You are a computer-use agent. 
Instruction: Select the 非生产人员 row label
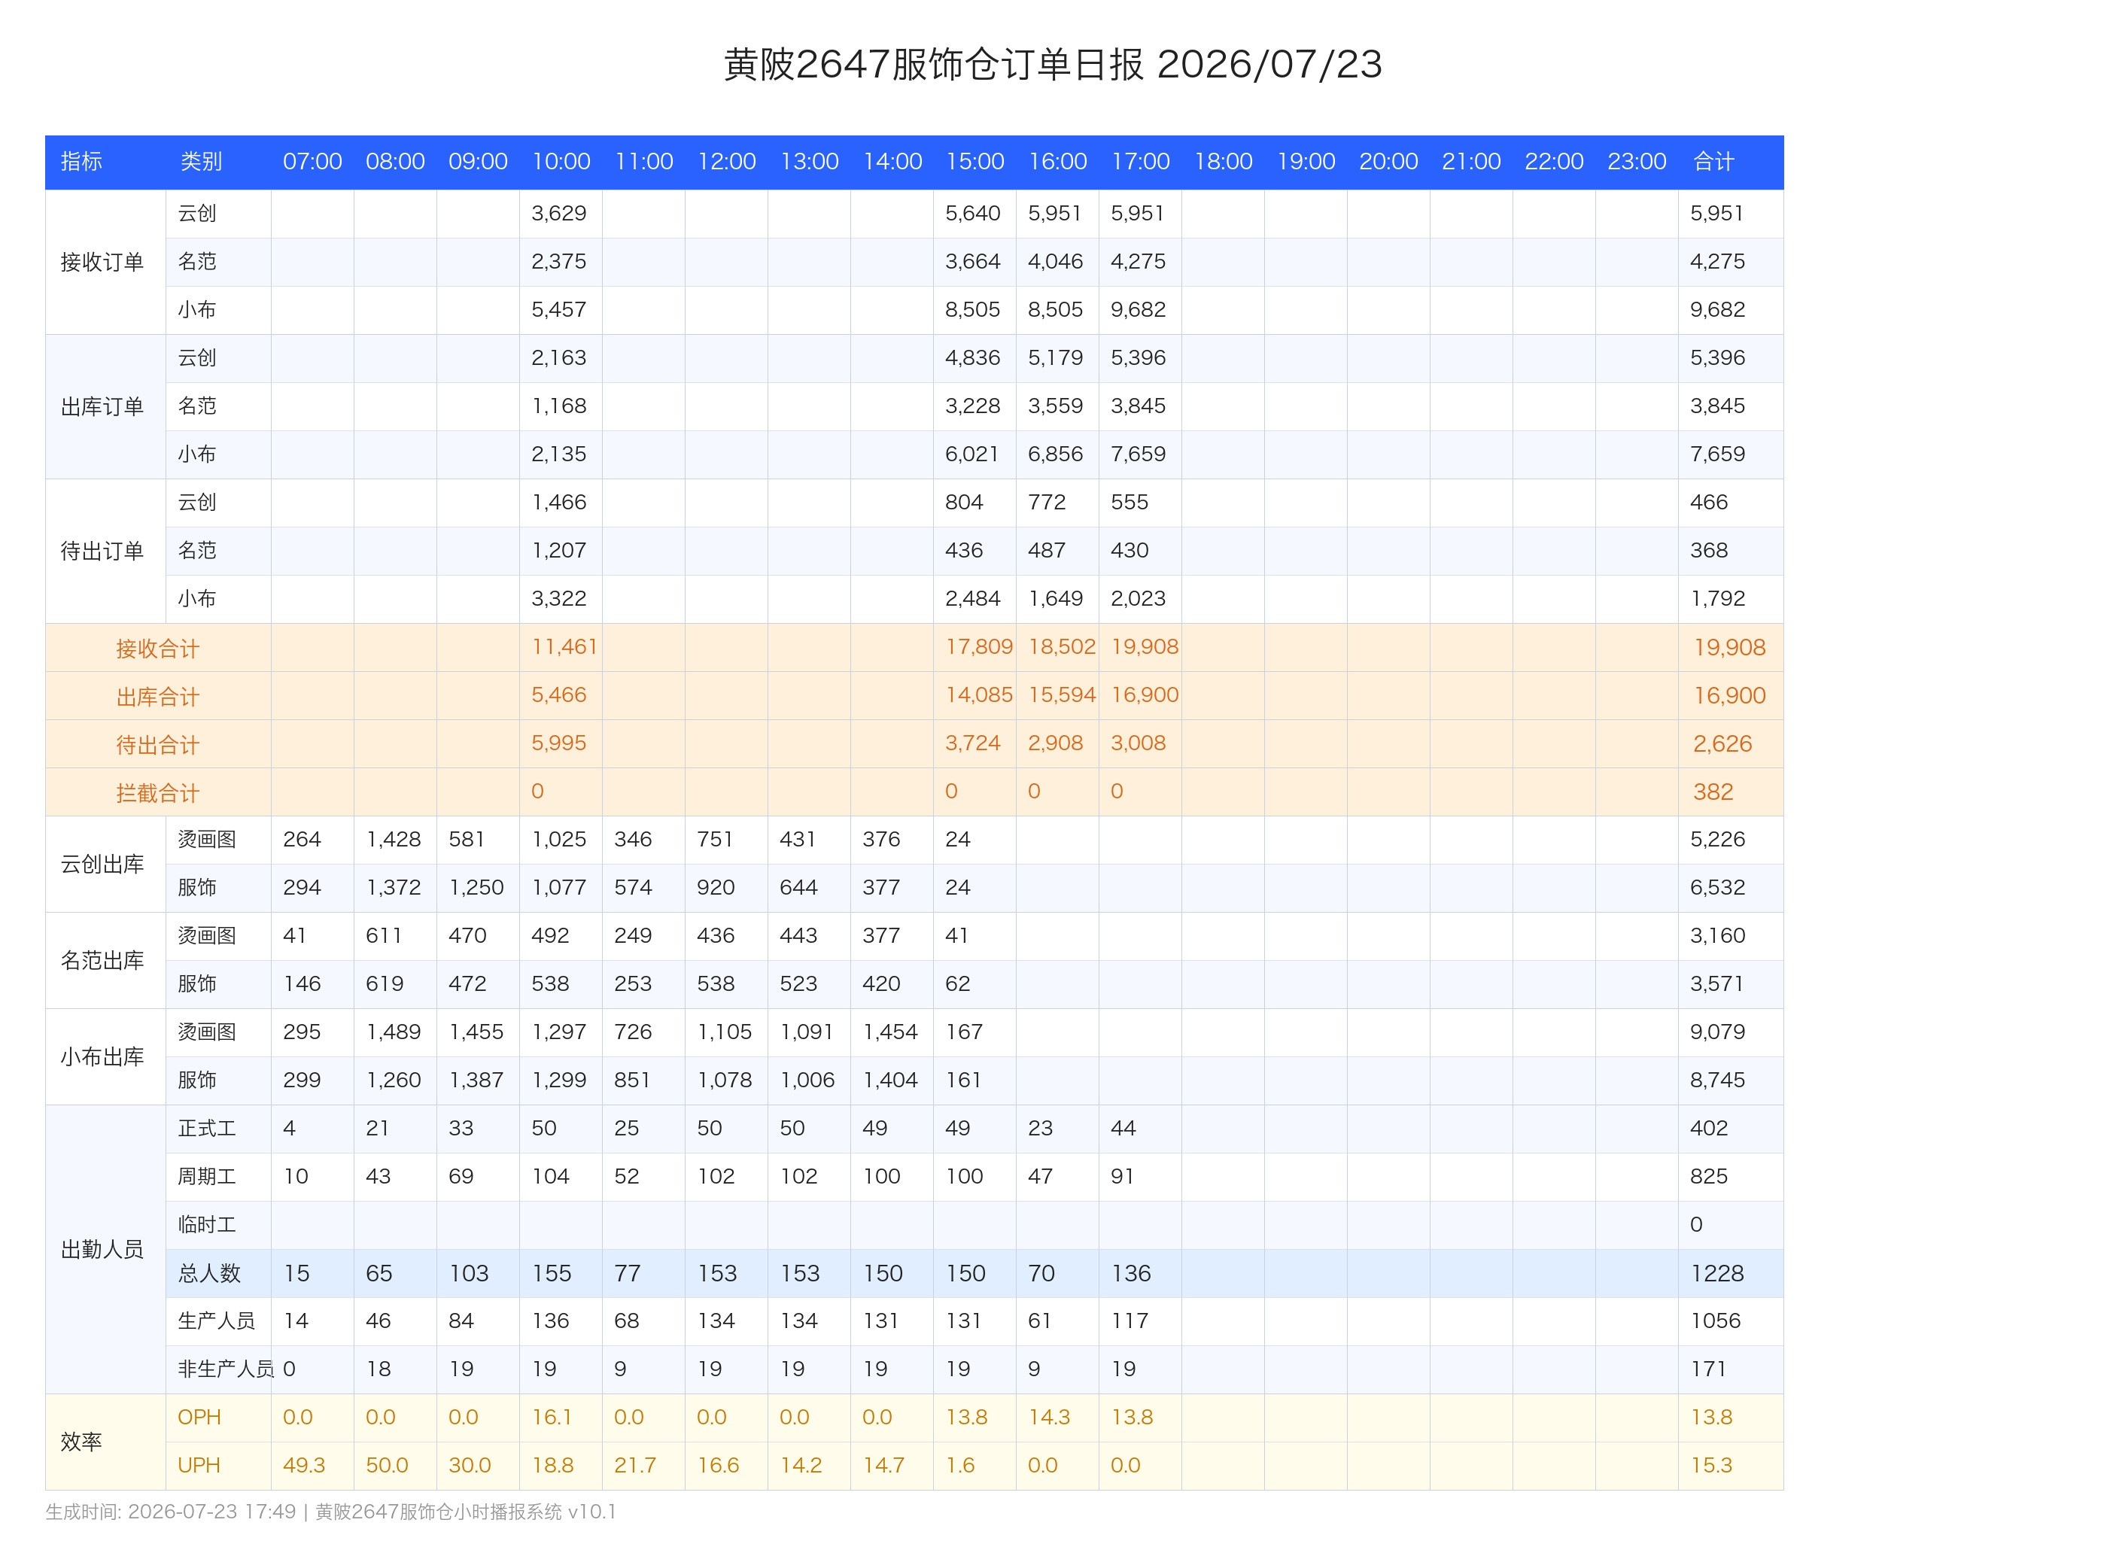(x=226, y=1369)
